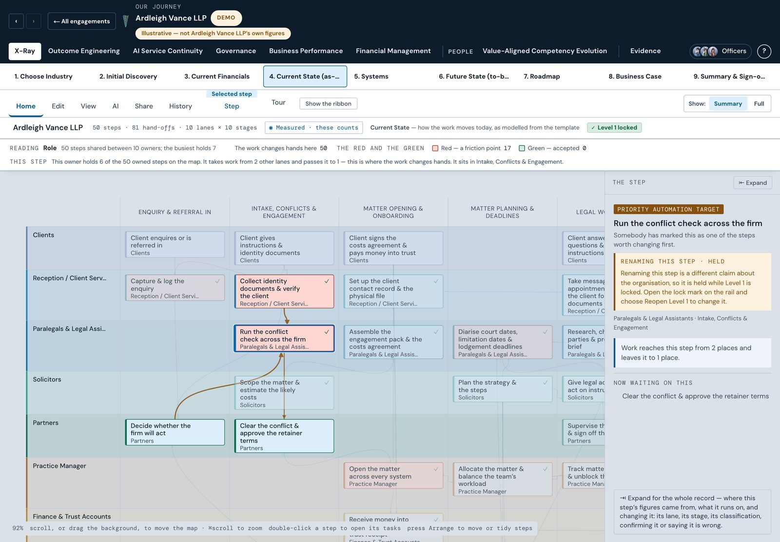Open the Evidence tab
Screen dimensions: 780x542
point(645,51)
